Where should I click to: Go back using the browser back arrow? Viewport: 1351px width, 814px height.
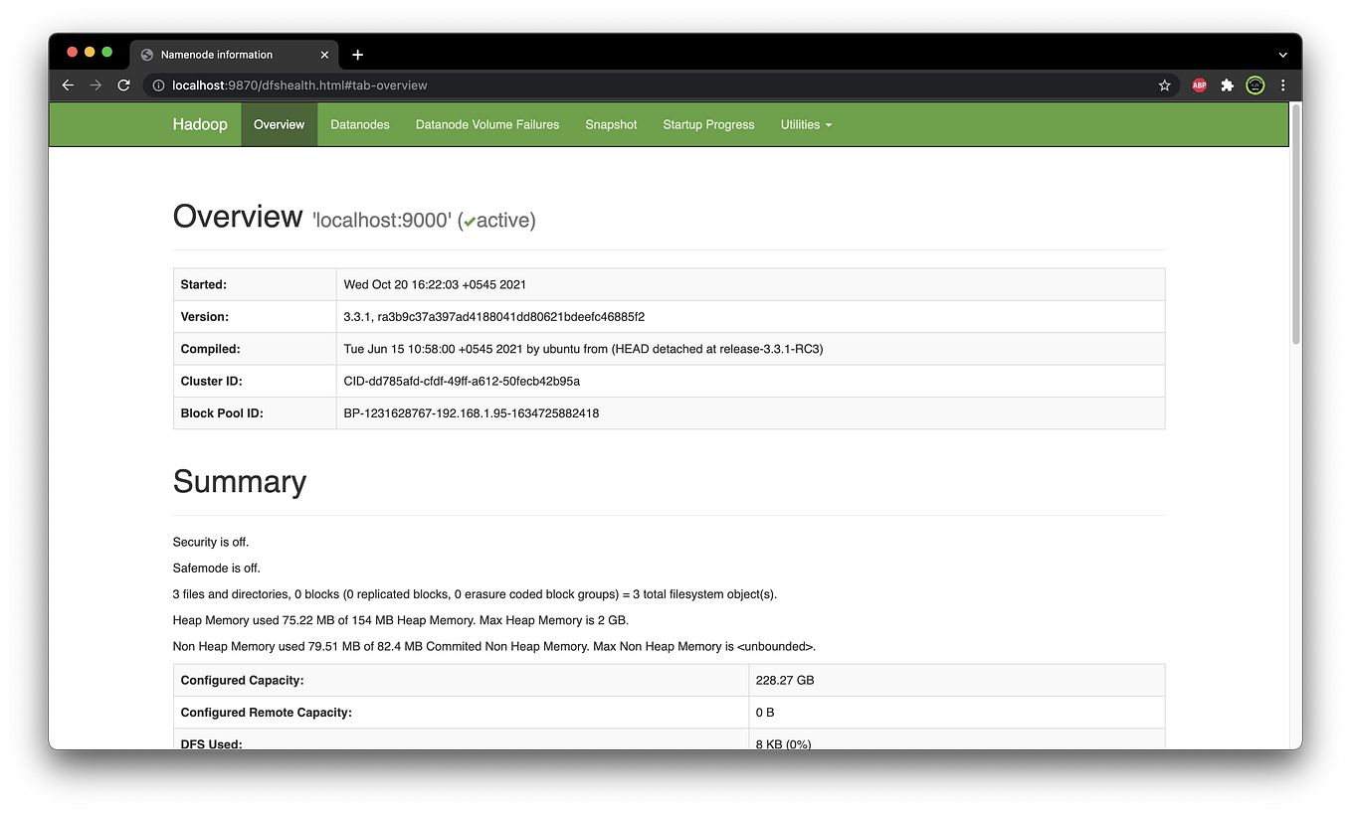67,85
